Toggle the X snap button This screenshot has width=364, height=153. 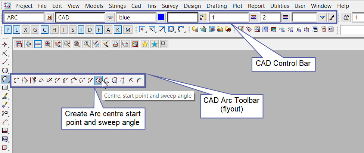click(x=26, y=30)
